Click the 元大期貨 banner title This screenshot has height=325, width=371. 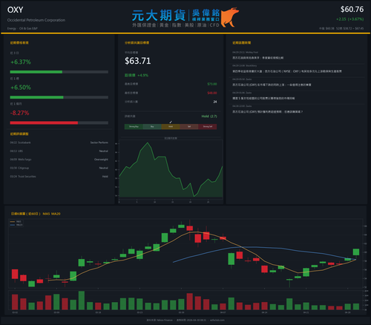[x=159, y=16]
